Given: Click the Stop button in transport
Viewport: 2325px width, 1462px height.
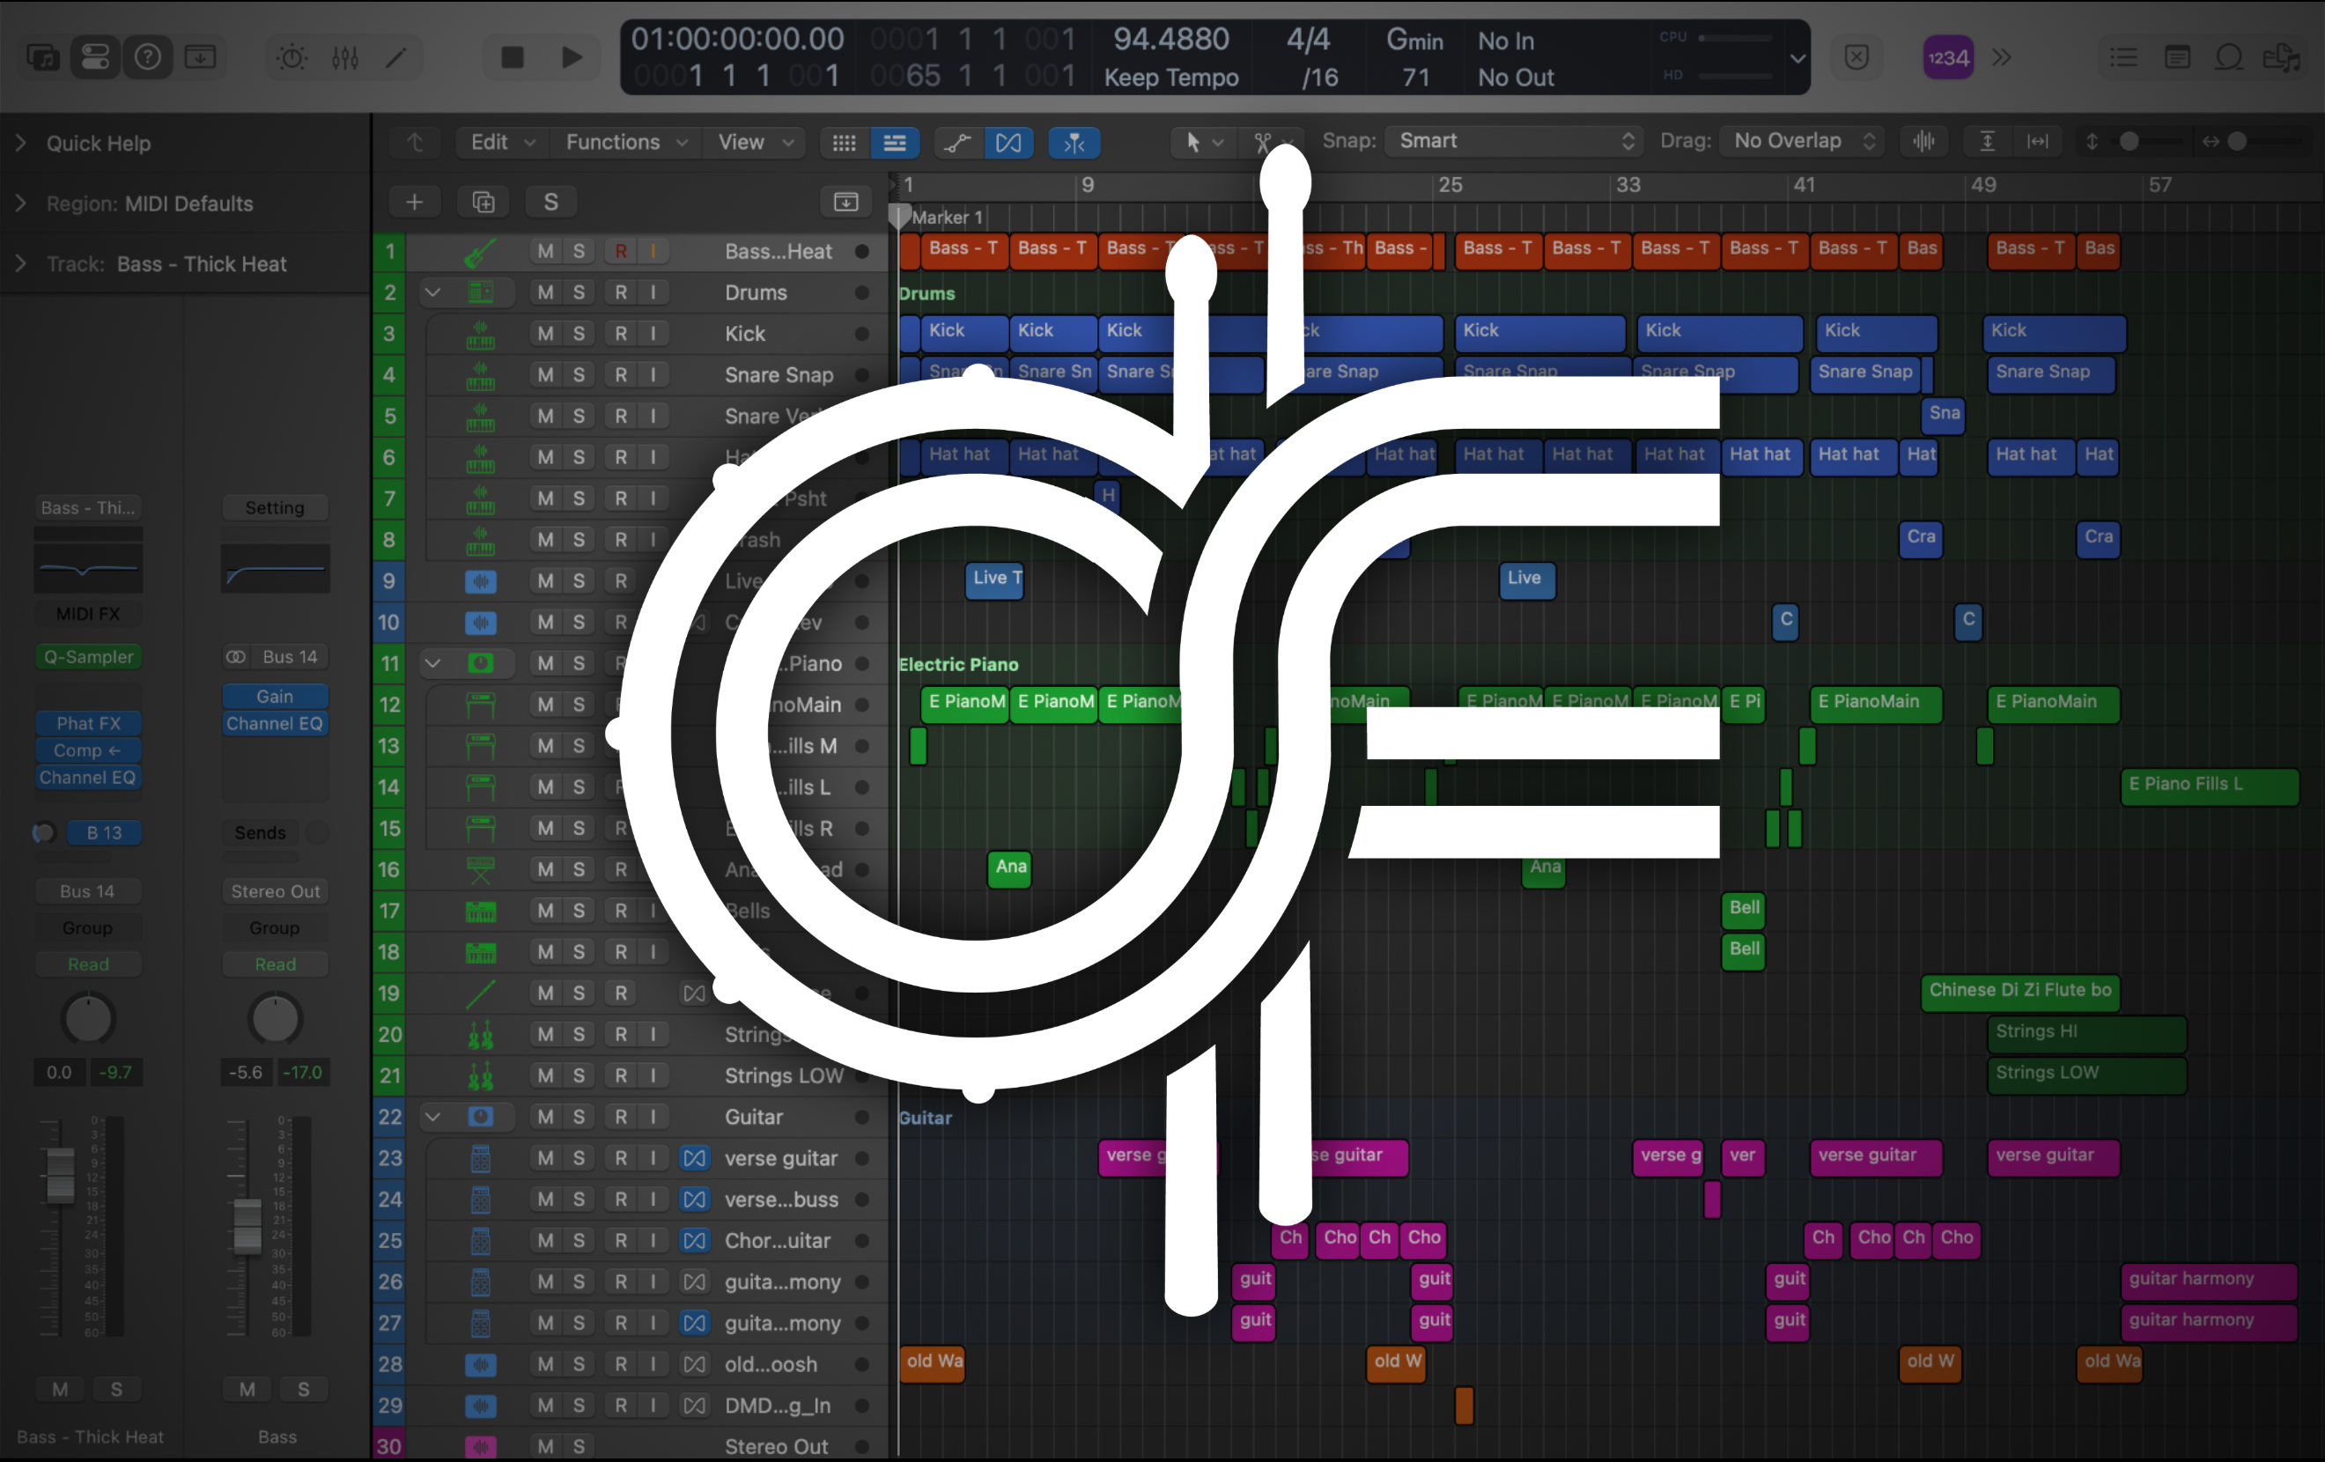Looking at the screenshot, I should 513,58.
